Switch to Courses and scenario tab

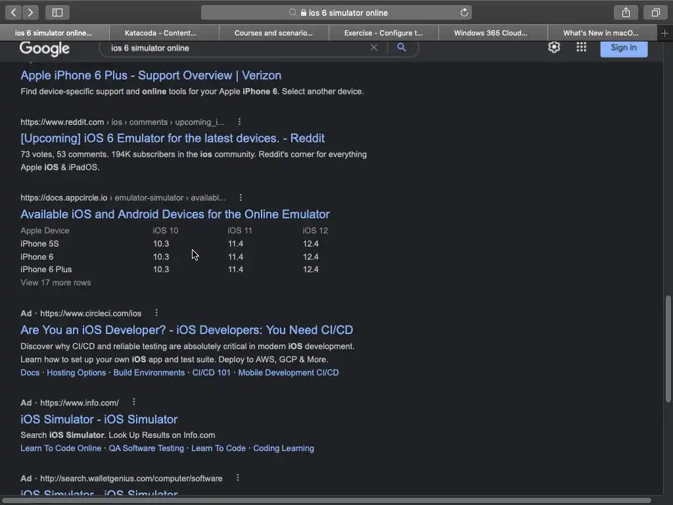(x=274, y=33)
